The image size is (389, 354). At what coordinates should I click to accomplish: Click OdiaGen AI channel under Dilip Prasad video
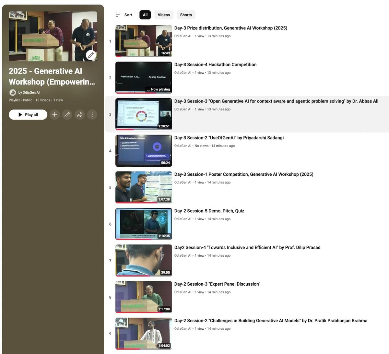tap(183, 256)
